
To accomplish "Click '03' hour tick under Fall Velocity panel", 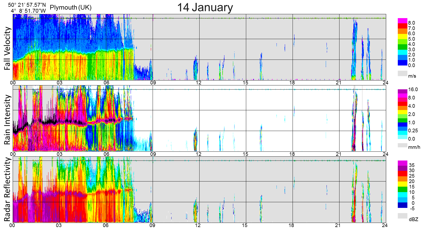I will tap(60, 83).
